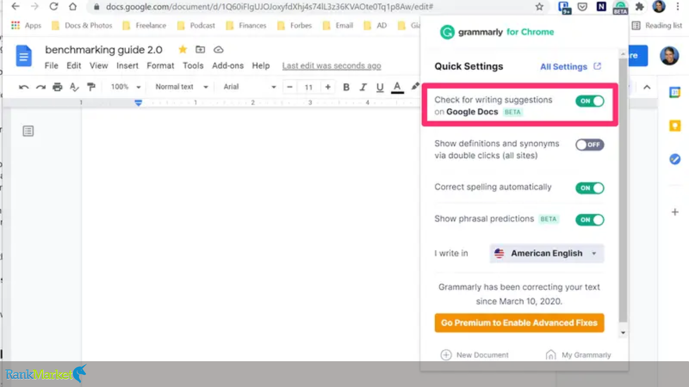This screenshot has width=689, height=387.
Task: Open the text color picker
Action: 397,87
